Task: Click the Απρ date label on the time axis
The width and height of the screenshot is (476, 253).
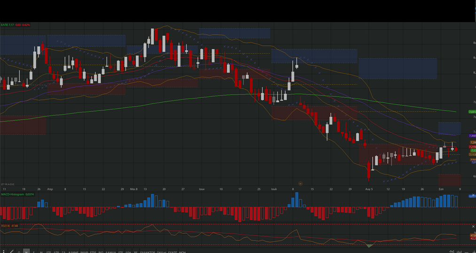Action: 50,189
